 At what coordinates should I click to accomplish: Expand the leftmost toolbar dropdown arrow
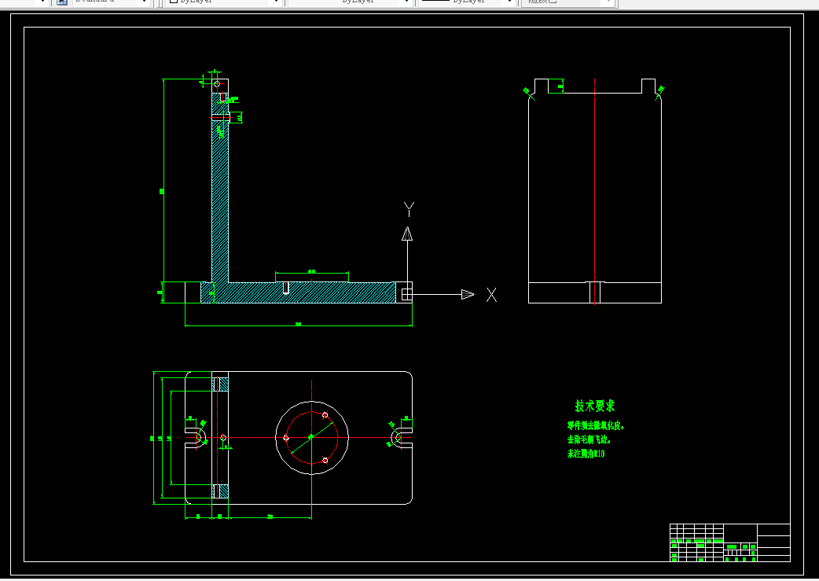point(43,2)
